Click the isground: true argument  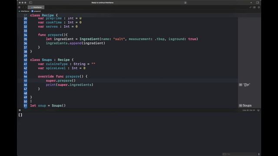coord(182,39)
